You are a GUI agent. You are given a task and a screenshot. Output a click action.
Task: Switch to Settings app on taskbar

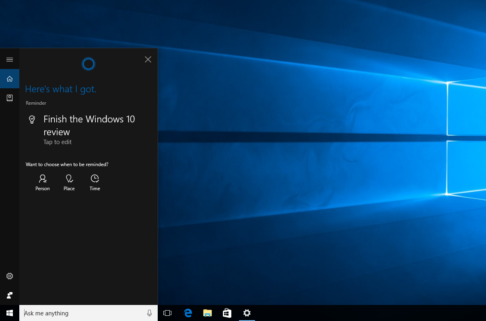coord(247,313)
